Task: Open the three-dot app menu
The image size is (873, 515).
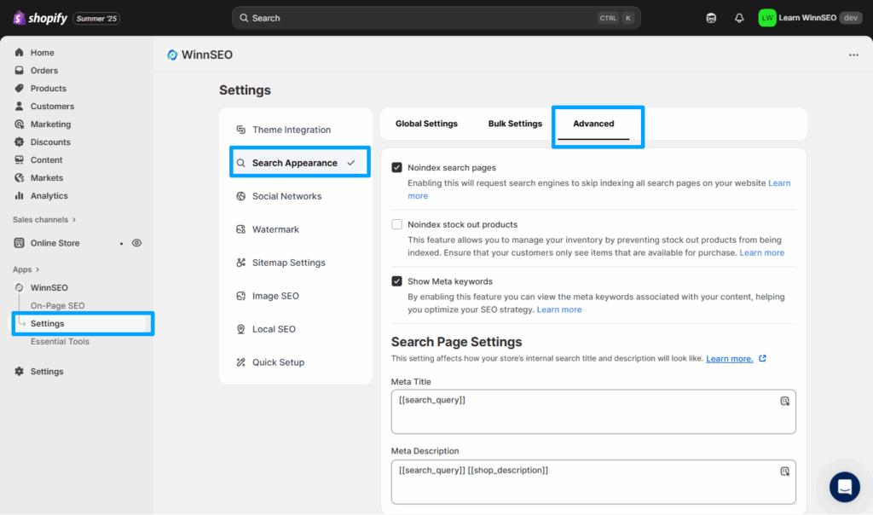Action: [853, 55]
